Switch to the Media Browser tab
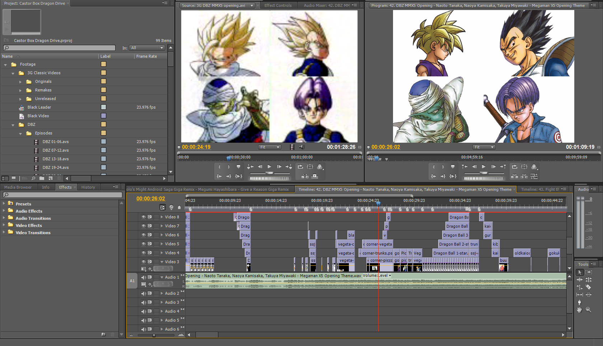Viewport: 603px width, 346px height. (18, 187)
